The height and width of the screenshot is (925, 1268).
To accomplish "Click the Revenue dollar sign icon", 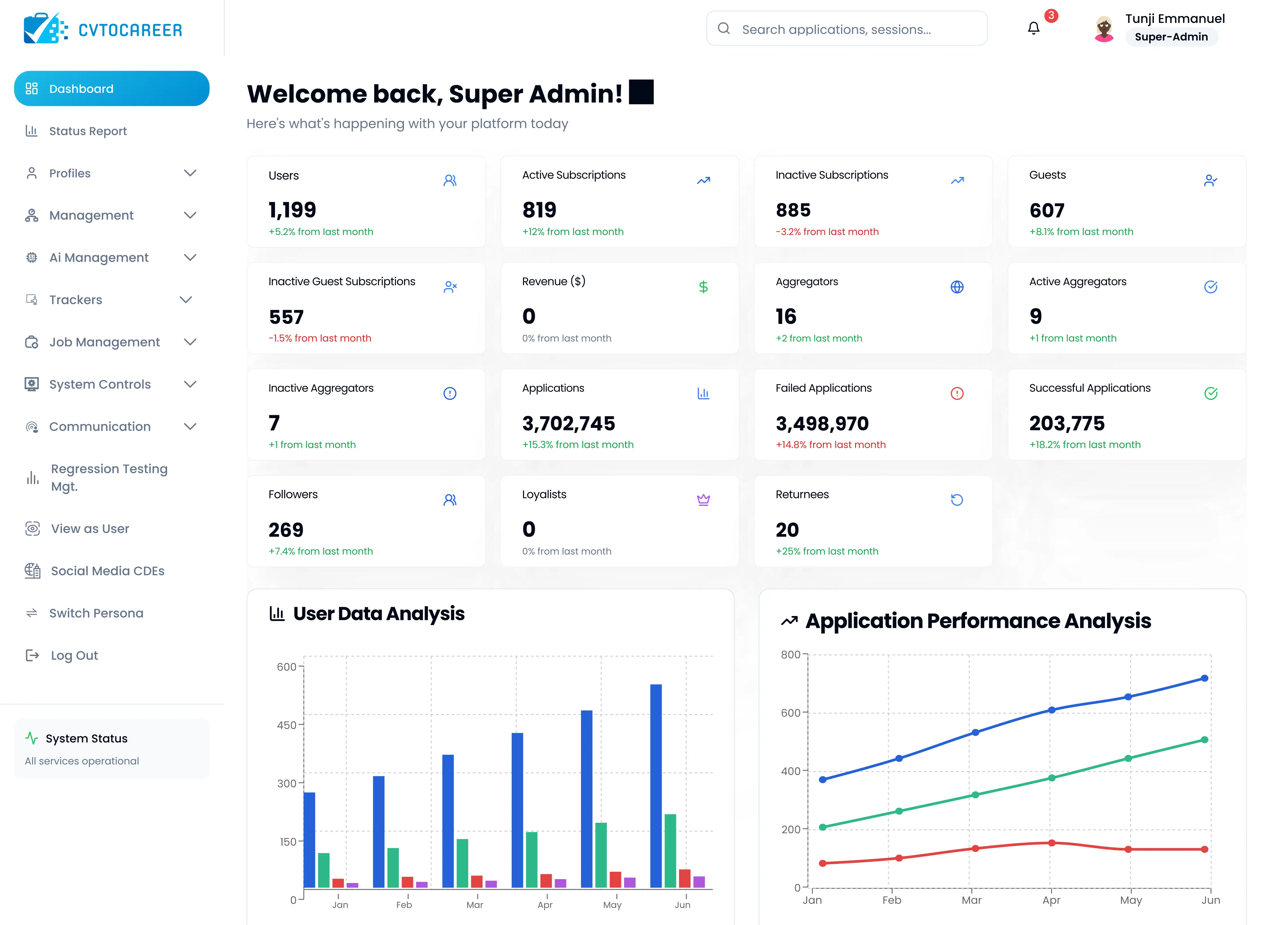I will point(703,287).
